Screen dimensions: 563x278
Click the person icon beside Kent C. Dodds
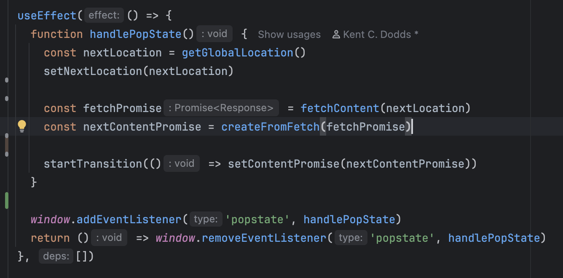click(x=336, y=35)
